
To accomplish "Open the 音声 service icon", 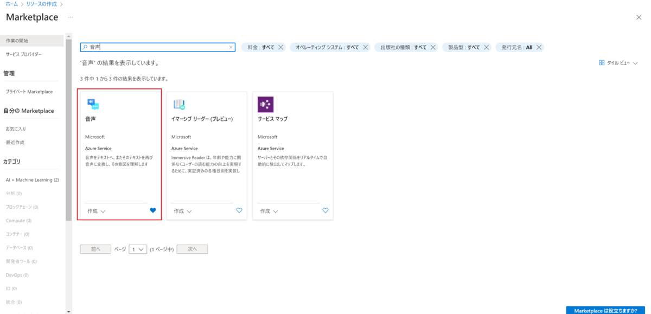I will 93,104.
